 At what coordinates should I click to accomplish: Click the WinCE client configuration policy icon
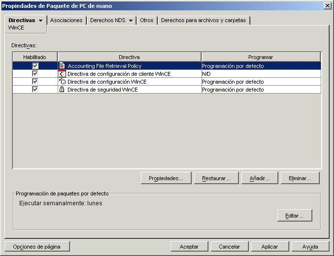[x=62, y=74]
